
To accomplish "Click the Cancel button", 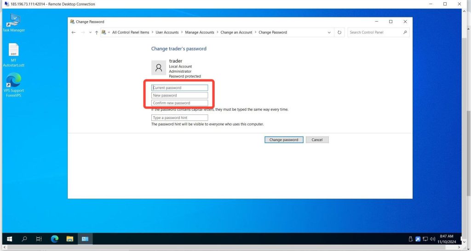I will click(317, 140).
